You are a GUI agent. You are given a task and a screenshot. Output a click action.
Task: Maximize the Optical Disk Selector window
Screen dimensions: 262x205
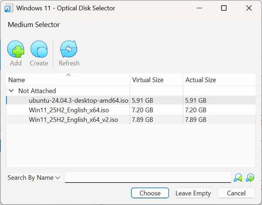[224, 8]
